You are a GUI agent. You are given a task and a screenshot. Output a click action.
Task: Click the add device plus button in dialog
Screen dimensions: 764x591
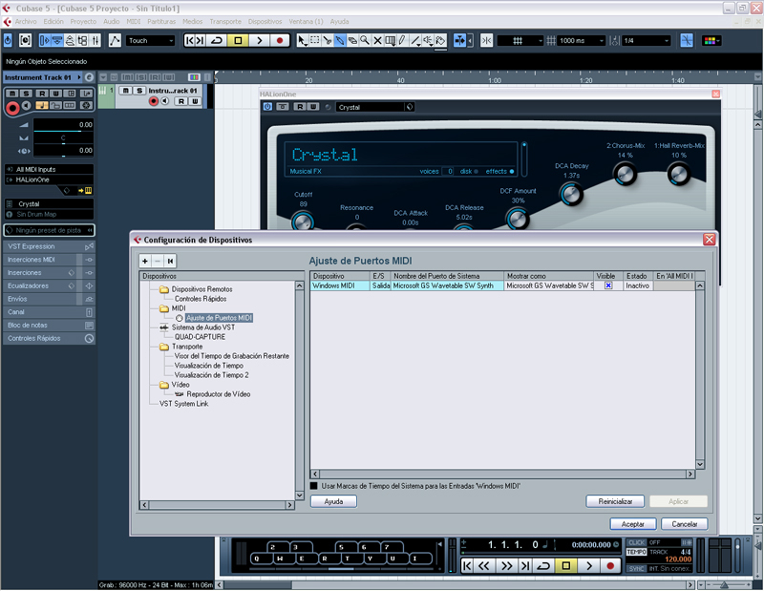coord(145,261)
